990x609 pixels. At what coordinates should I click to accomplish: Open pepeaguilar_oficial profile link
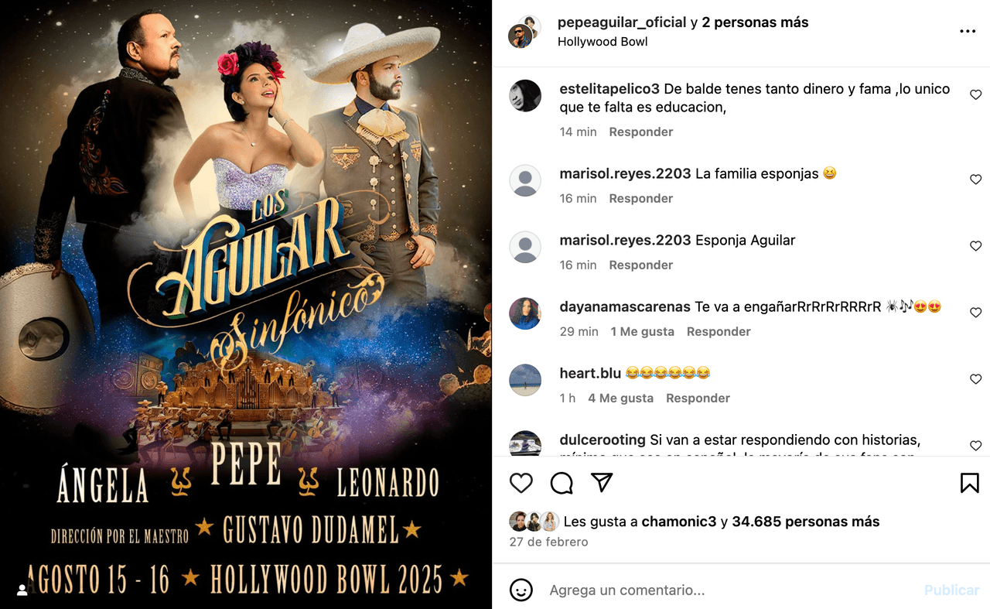click(622, 22)
